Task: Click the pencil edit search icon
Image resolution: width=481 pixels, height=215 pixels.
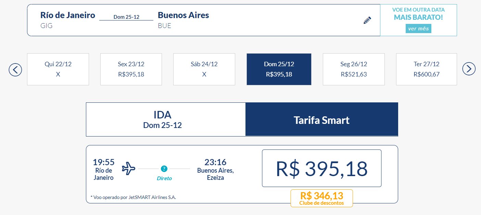Action: [x=367, y=20]
